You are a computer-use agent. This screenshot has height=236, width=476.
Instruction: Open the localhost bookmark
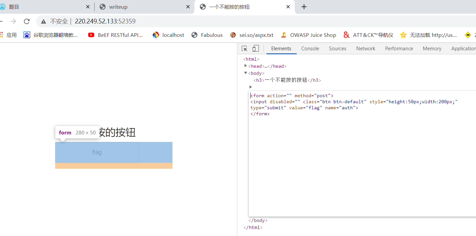click(x=168, y=35)
